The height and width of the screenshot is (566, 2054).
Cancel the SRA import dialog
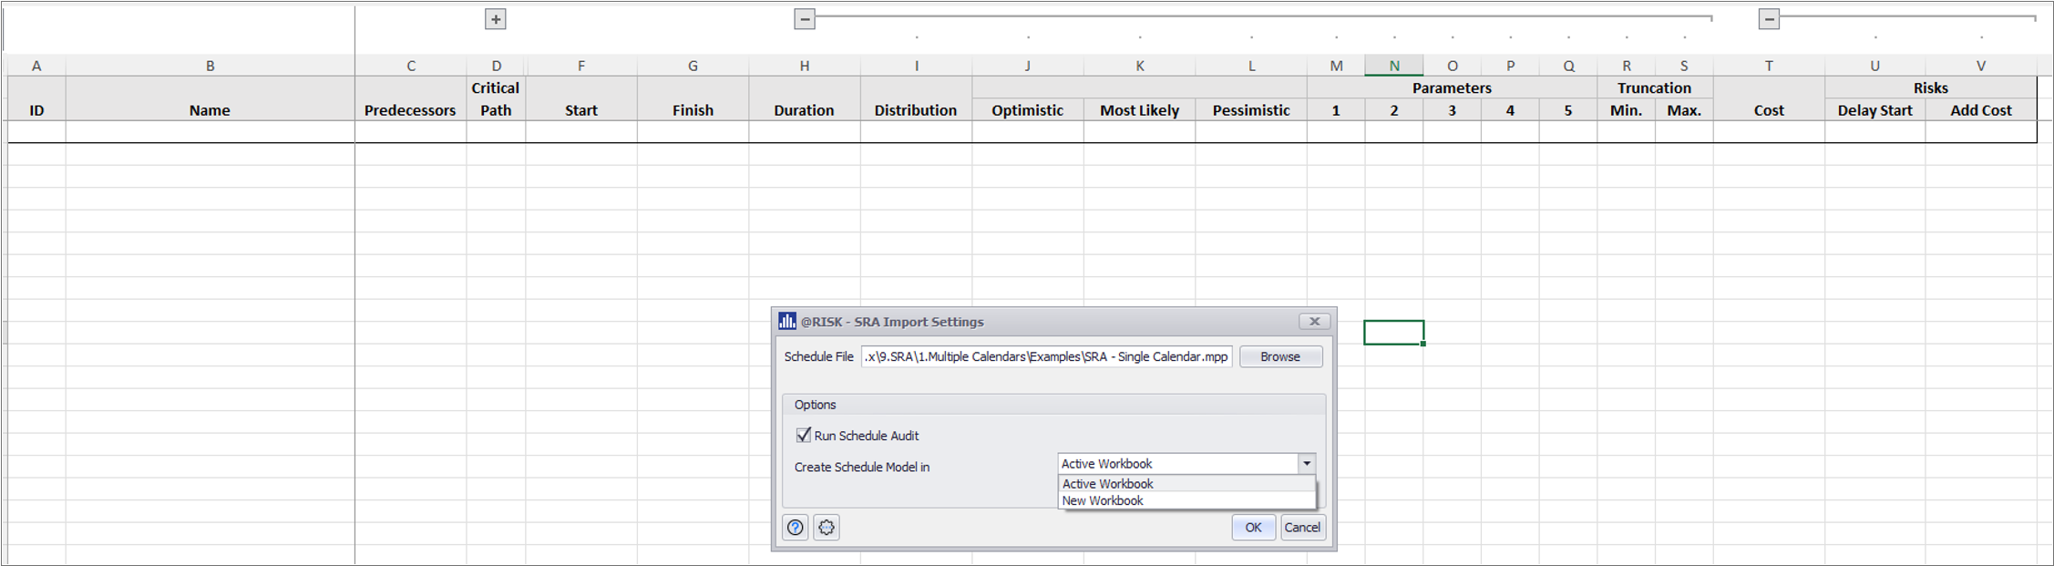point(1301,527)
